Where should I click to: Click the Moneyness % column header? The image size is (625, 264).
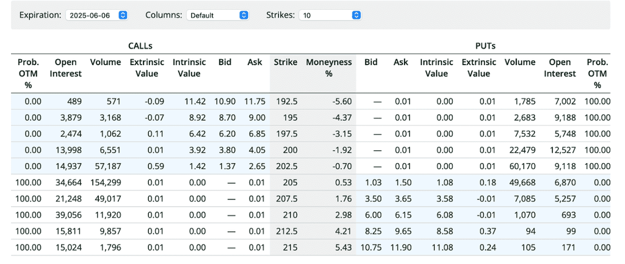tap(329, 68)
